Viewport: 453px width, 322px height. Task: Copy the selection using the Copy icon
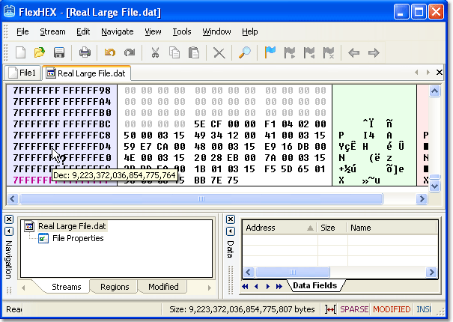(174, 52)
